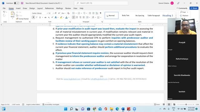Increase font size with grow icon
This screenshot has height=112, width=200.
click(x=56, y=13)
